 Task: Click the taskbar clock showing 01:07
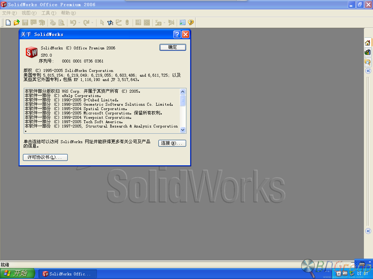click(362, 274)
